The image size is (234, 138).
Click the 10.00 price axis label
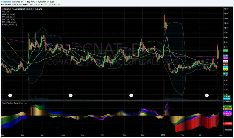[x=226, y=28]
